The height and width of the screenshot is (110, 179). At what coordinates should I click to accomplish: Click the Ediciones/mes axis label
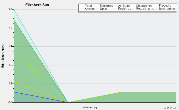(x=3, y=56)
